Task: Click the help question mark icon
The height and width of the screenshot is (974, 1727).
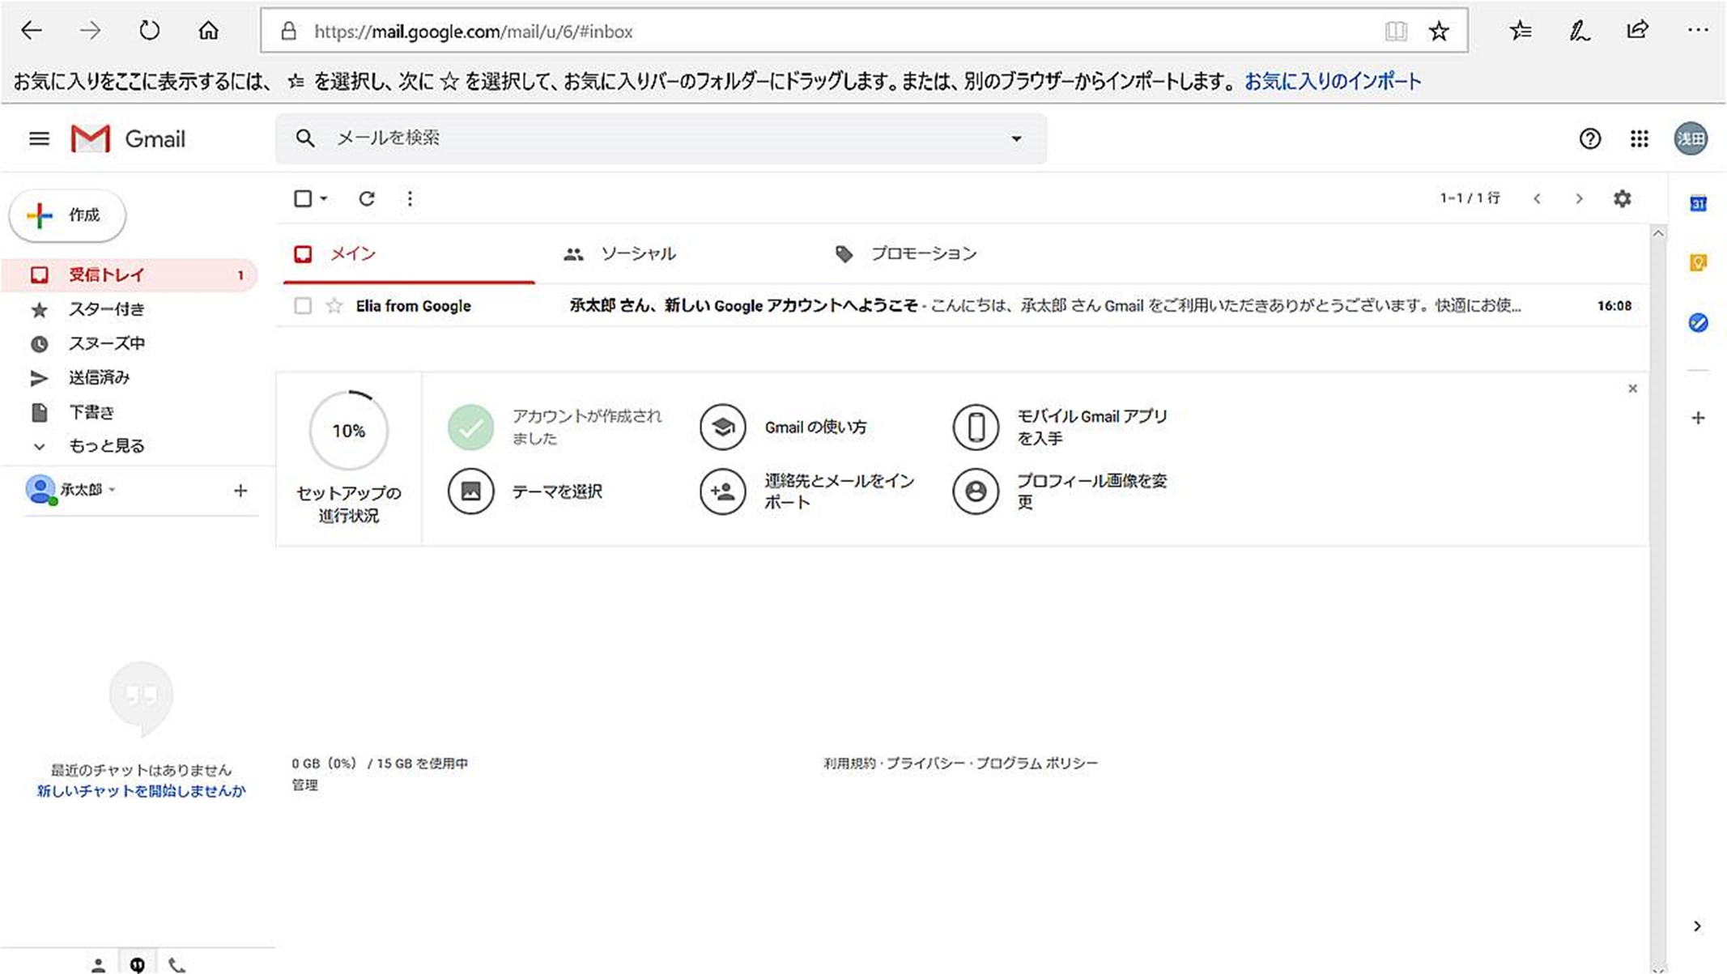Action: coord(1589,138)
